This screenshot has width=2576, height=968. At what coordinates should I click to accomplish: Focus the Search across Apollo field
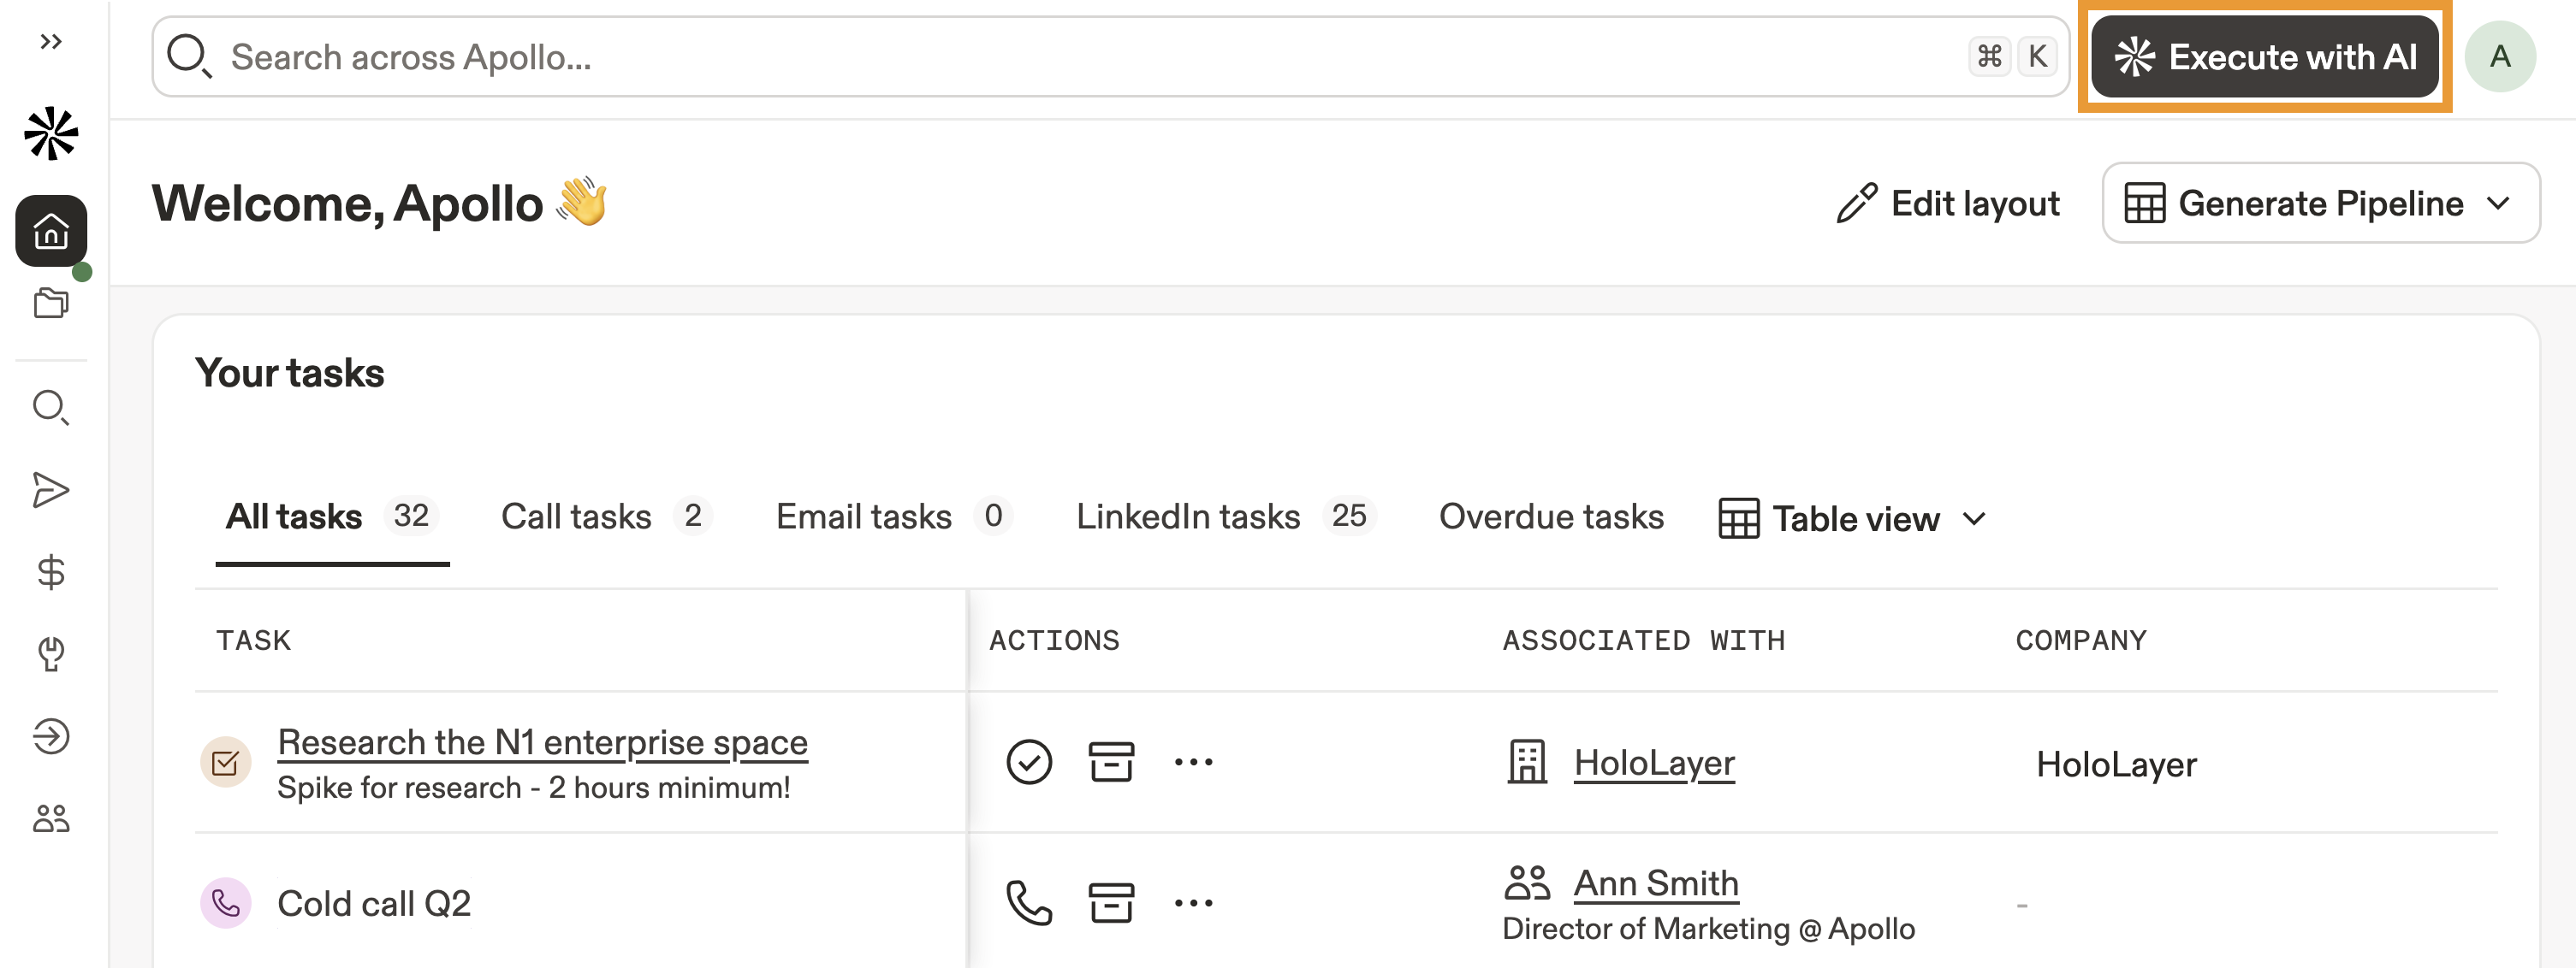pyautogui.click(x=1090, y=57)
